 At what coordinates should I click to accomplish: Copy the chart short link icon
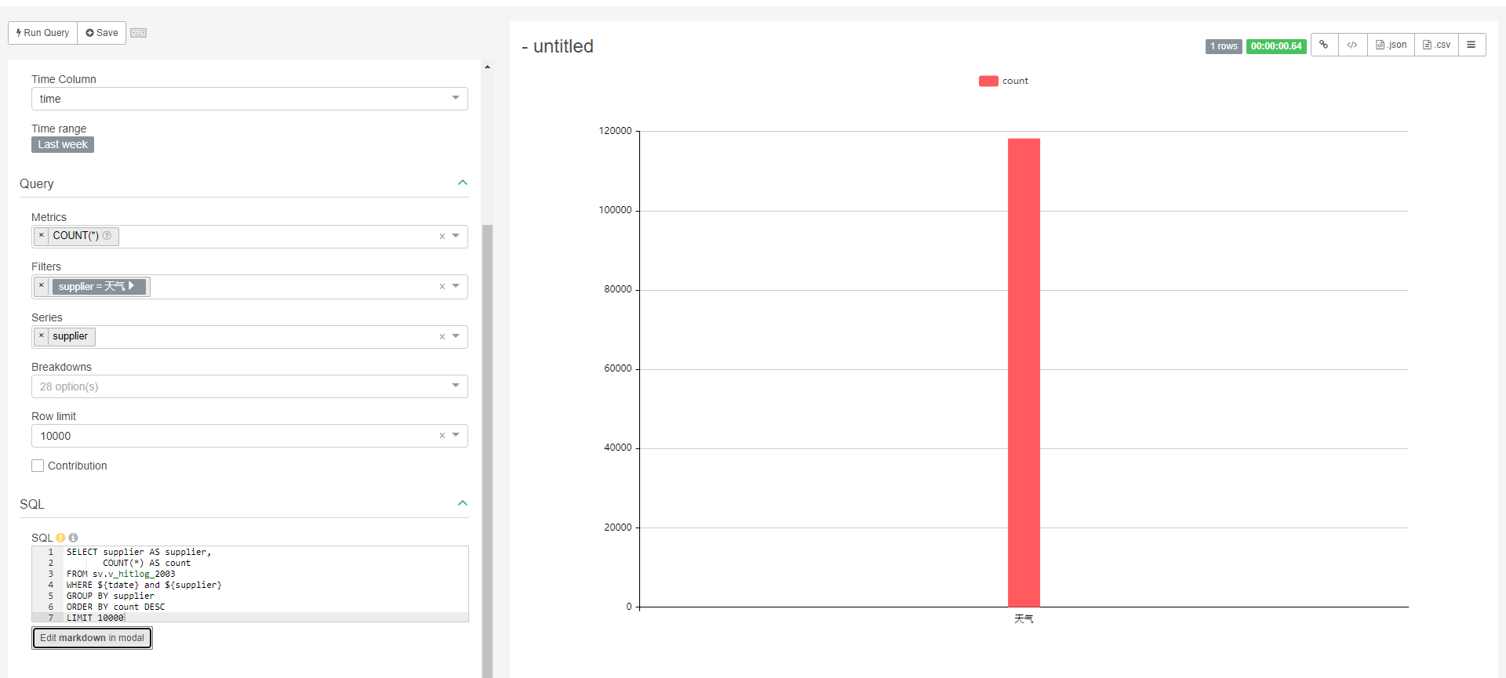tap(1324, 45)
